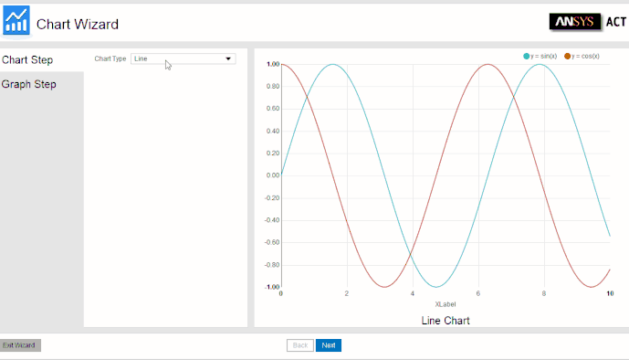
Task: Open the Chart Type dropdown arrow
Action: tap(228, 58)
